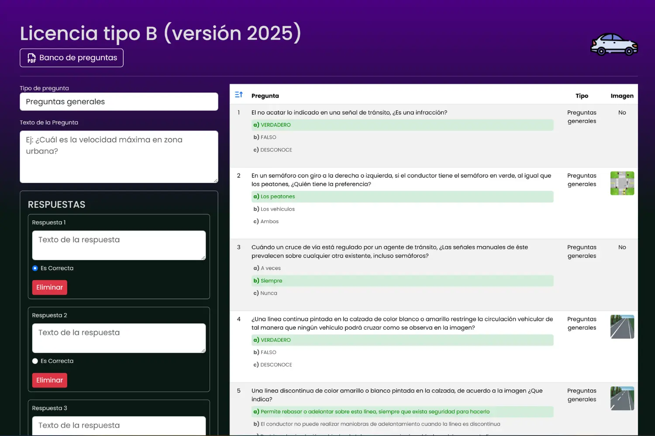The width and height of the screenshot is (655, 436).
Task: Click the Respuesta 3 answer text field
Action: coord(119,426)
